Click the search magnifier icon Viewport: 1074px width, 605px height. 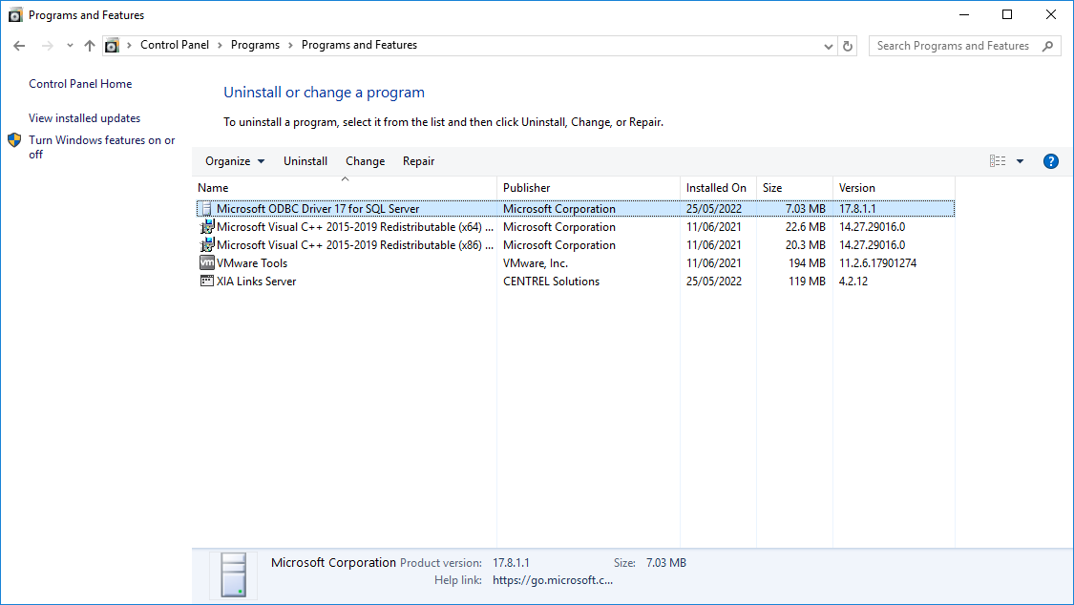coord(1047,46)
